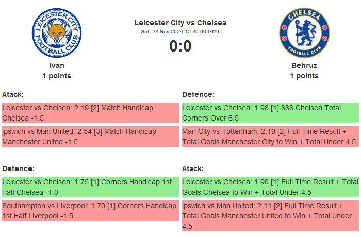Select Chelsea Total Corners Over 6.5 bet
The height and width of the screenshot is (237, 361).
click(x=270, y=113)
